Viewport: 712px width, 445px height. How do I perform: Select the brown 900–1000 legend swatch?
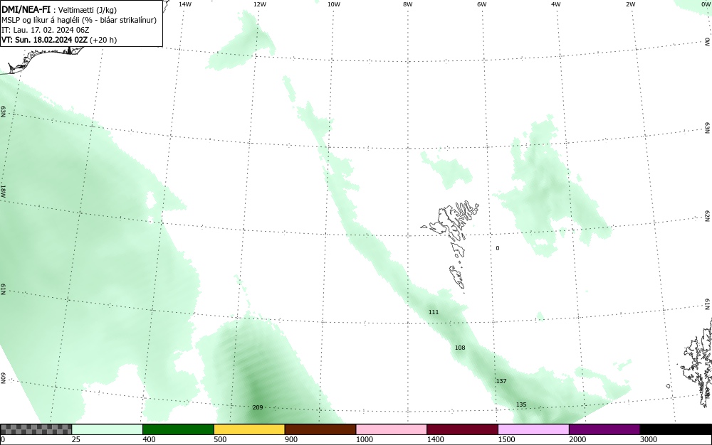pyautogui.click(x=320, y=429)
